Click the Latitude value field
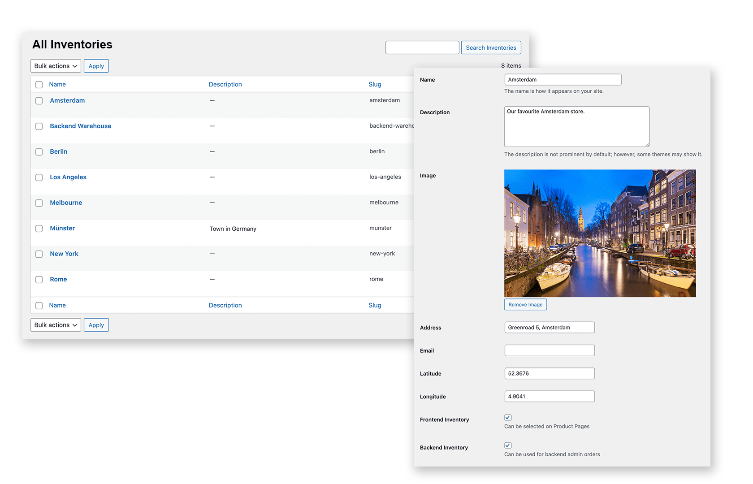 coord(549,373)
